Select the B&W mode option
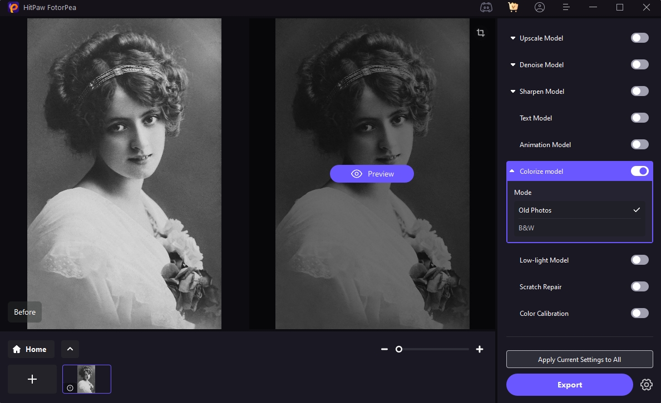Screen dimensions: 661x403 (579, 228)
